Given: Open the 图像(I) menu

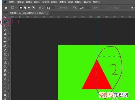Looking at the screenshot, I should tap(29, 2).
